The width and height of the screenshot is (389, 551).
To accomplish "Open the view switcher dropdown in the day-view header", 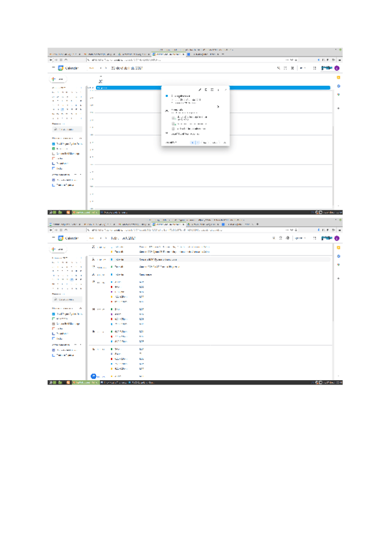I will point(301,68).
